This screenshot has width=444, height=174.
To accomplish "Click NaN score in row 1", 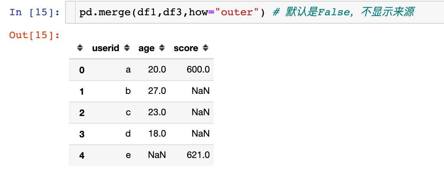I will [x=201, y=91].
